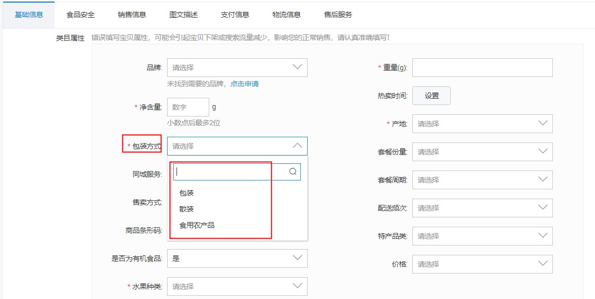Open the 套餐份量 dropdown

(482, 152)
